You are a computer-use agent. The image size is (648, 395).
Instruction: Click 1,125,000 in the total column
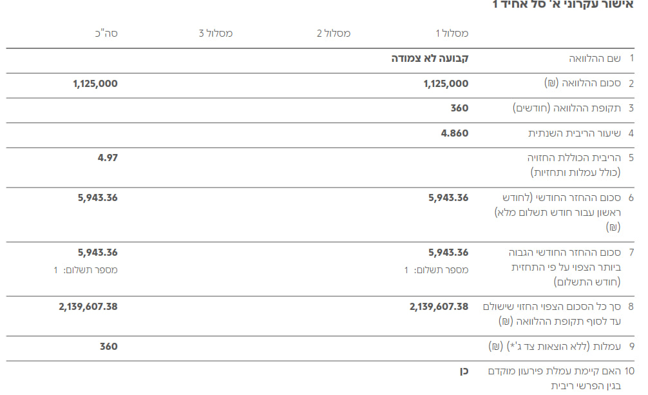(95, 84)
